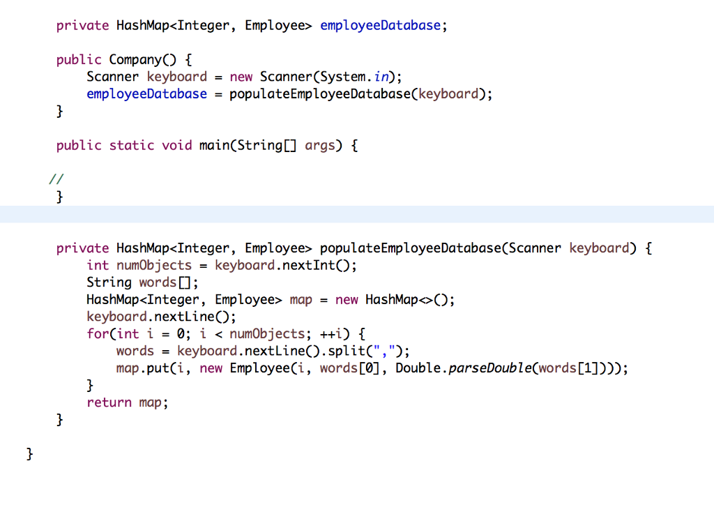Click the highlighted empty line
Image resolution: width=714 pixels, height=505 pixels.
coord(357,214)
